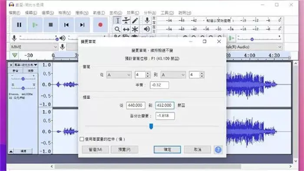Click the 'to' octave spinner field
Screen dimensions: 304x171
point(195,75)
